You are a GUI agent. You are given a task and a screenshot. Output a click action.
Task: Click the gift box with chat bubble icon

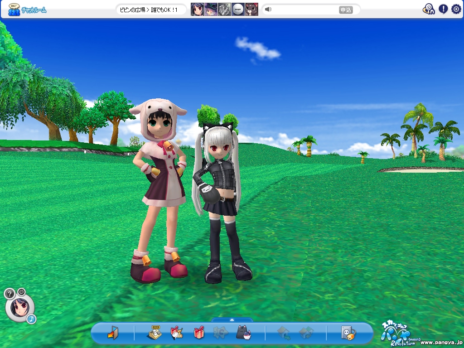point(176,333)
